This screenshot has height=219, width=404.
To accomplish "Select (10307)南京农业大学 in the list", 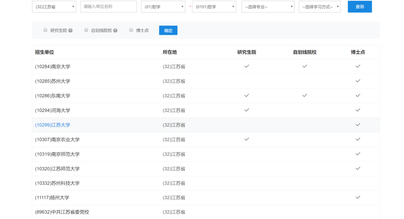I will tap(58, 139).
